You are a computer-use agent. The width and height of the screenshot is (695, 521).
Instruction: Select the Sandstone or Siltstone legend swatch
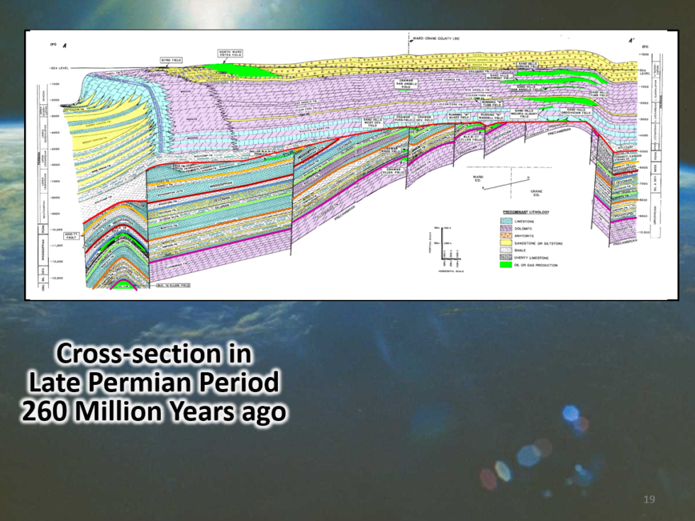point(506,242)
